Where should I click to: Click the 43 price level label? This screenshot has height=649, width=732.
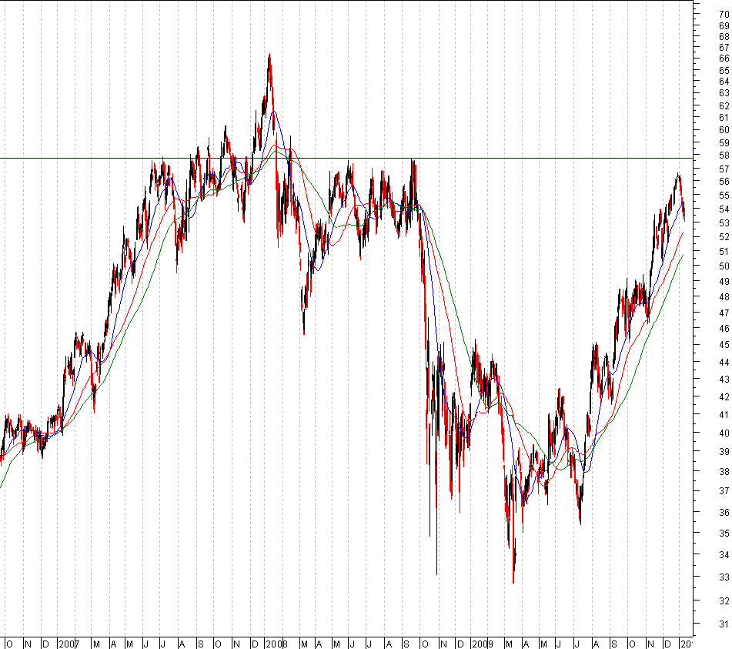pos(724,379)
